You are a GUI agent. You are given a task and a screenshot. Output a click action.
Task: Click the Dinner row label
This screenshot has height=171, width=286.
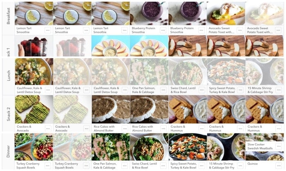tap(8, 151)
